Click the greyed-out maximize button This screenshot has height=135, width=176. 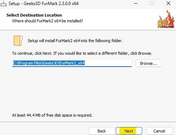(x=152, y=3)
